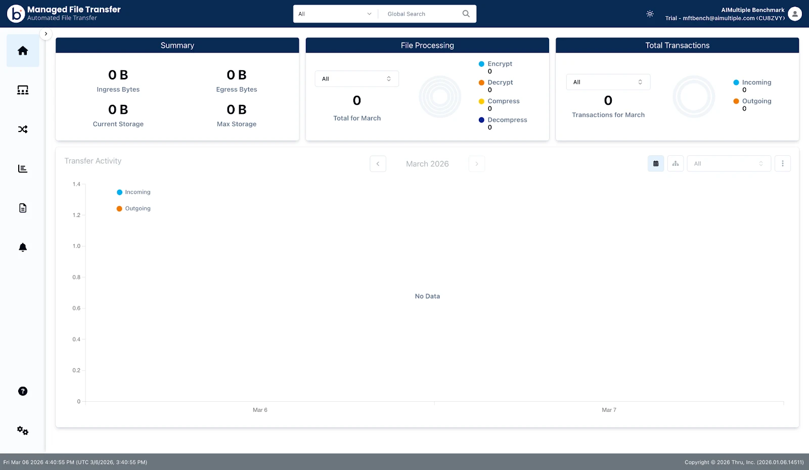The image size is (809, 470).
Task: Toggle Incoming series in chart legend
Action: click(x=133, y=192)
